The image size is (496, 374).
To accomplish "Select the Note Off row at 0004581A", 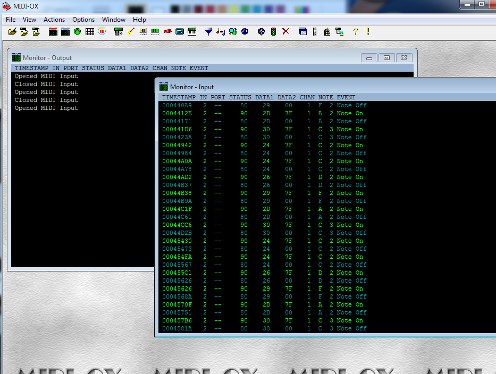I will [264, 328].
